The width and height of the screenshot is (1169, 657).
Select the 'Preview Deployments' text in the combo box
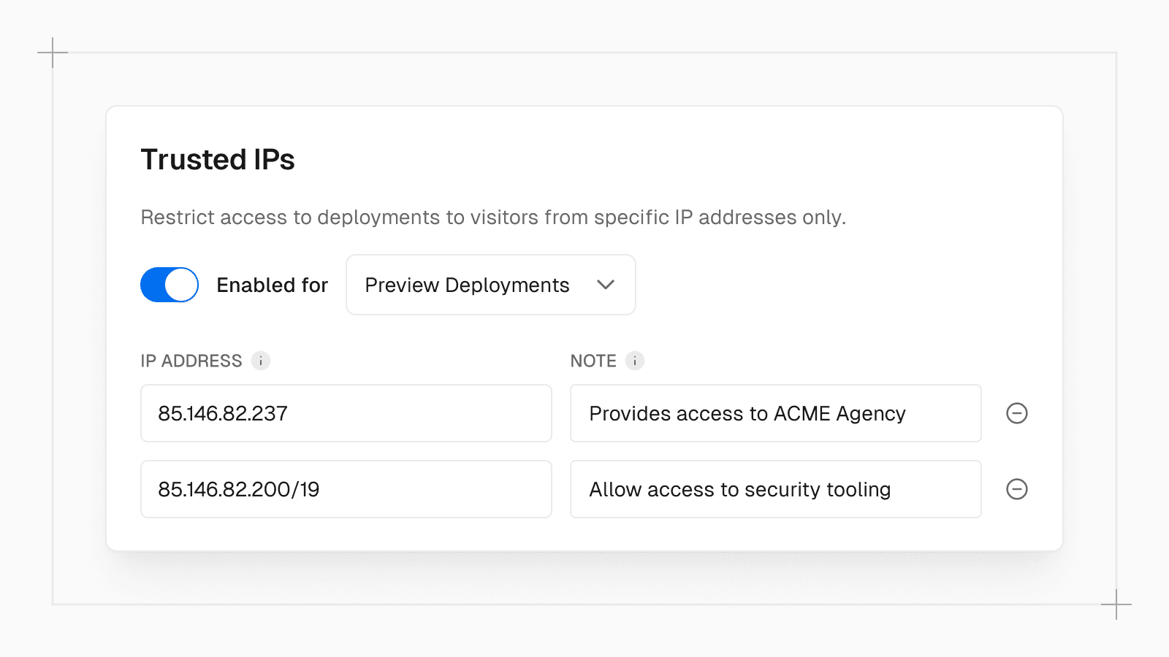tap(467, 285)
